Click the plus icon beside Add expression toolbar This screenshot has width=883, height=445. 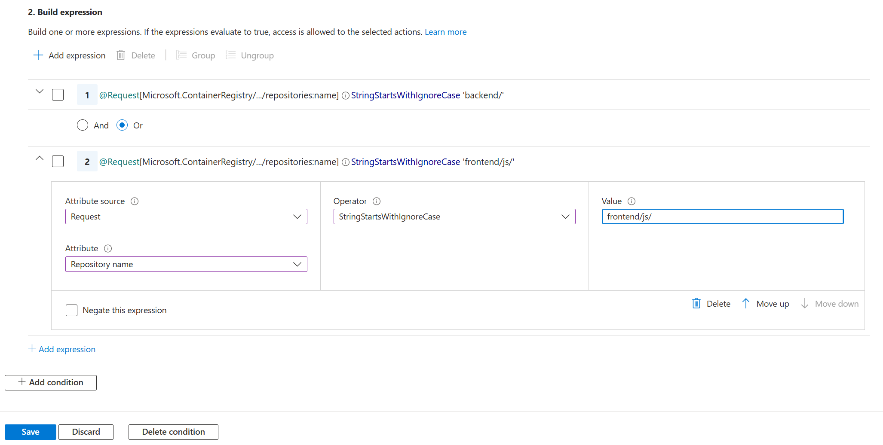pyautogui.click(x=38, y=55)
